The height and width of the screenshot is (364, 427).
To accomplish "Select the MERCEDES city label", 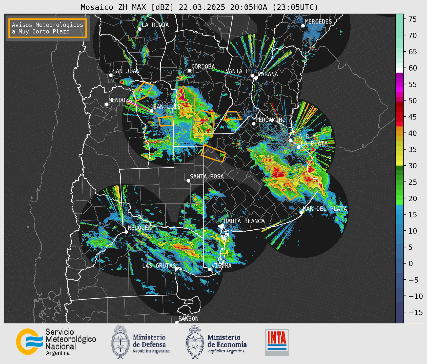I will [x=318, y=22].
